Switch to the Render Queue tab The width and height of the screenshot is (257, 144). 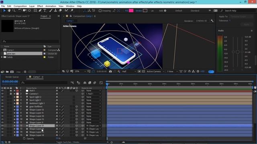12,77
